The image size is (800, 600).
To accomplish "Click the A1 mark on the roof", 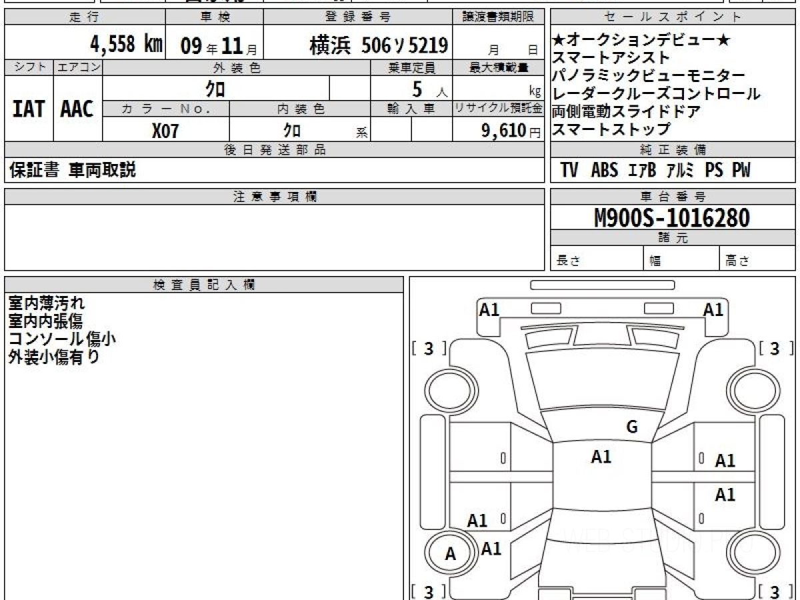I will (x=601, y=457).
